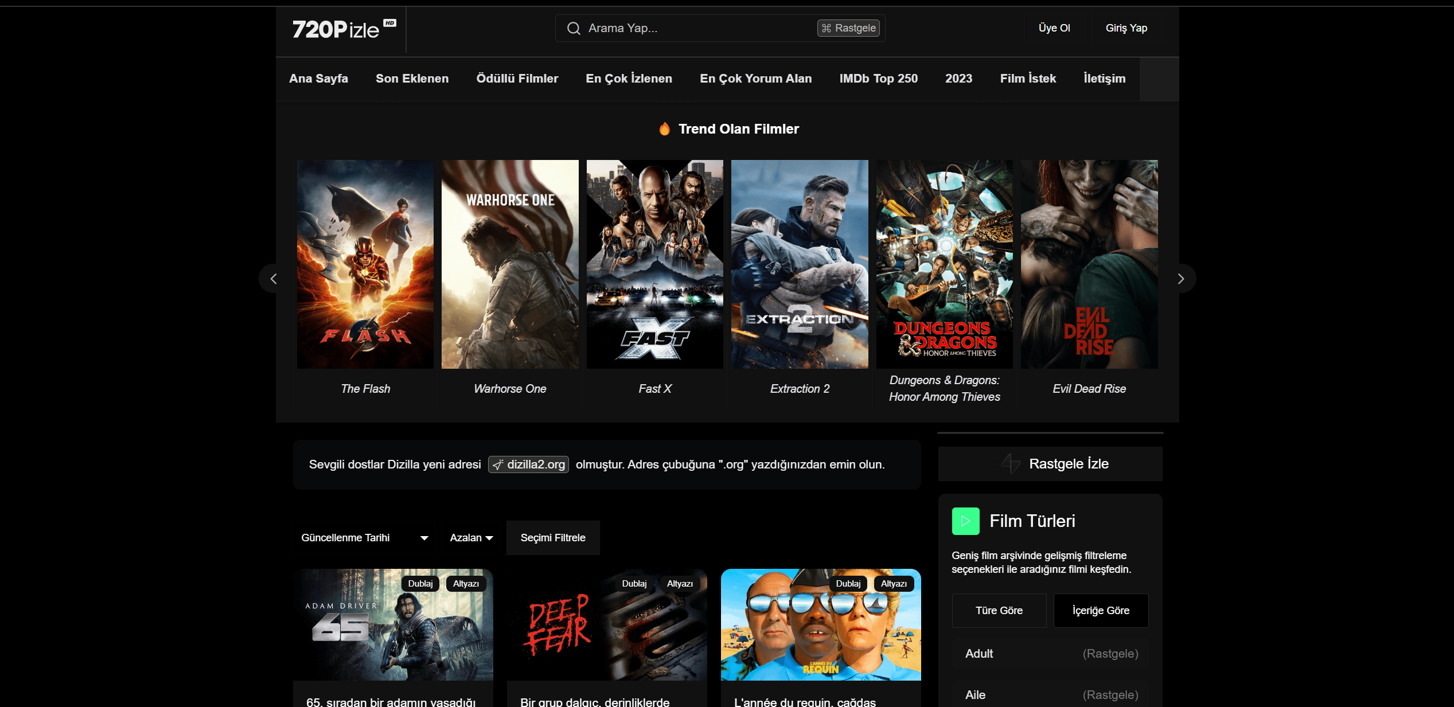Click the green play icon beside Film Türleri

click(966, 521)
